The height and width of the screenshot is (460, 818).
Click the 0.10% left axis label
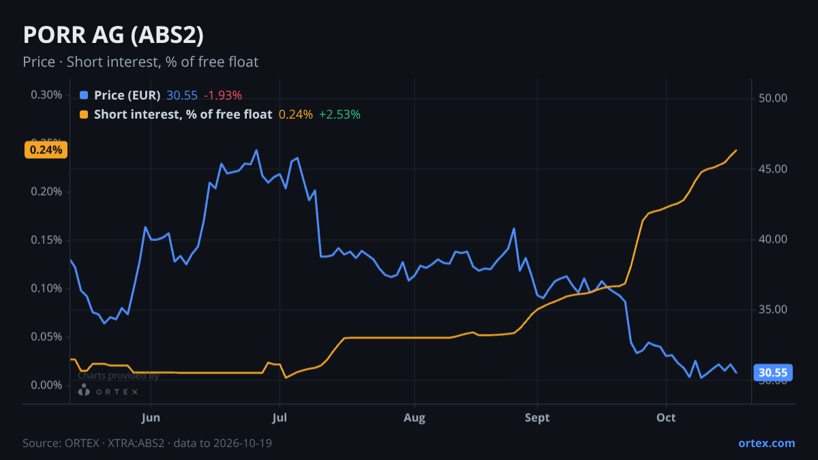click(x=46, y=288)
